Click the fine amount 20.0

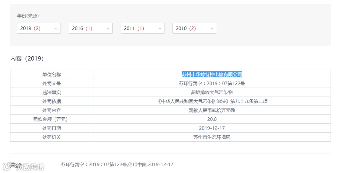(212, 119)
